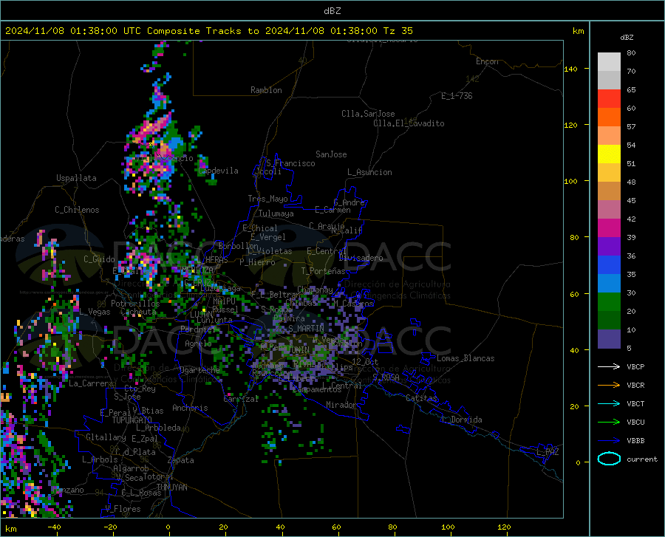The height and width of the screenshot is (537, 665).
Task: Click the 'S_Francisco' map label
Action: point(290,163)
